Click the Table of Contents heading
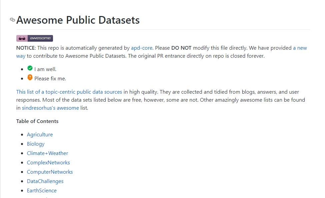 pyautogui.click(x=37, y=121)
